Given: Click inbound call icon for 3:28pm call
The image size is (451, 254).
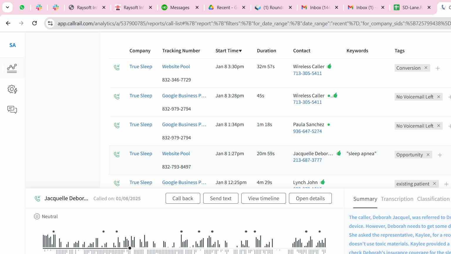Looking at the screenshot, I should pos(117,96).
